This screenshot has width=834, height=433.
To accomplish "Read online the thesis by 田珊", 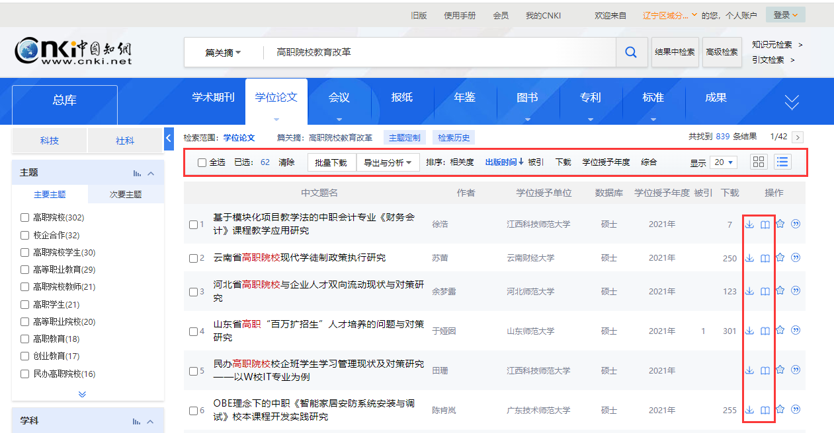I will 765,370.
